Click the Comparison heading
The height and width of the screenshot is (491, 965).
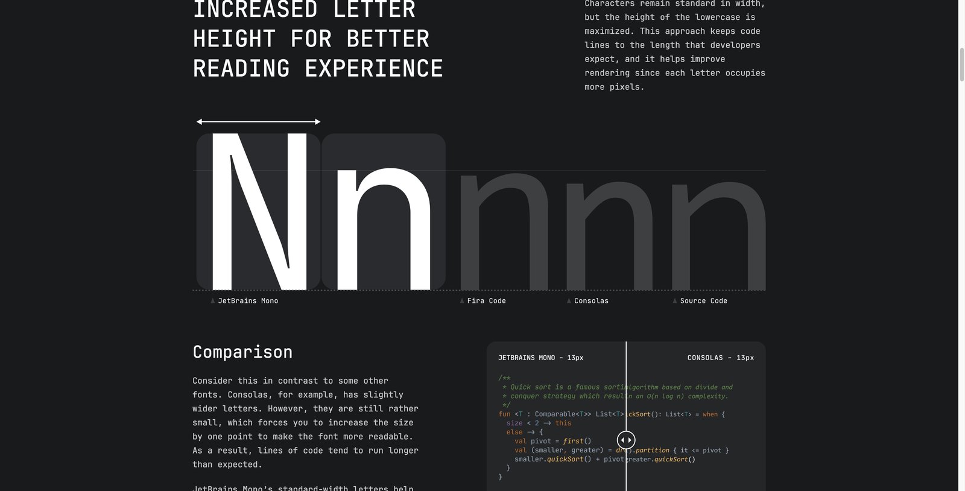(x=242, y=352)
